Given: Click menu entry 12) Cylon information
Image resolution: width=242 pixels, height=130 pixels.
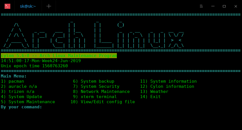Looking at the screenshot, I should [x=167, y=86].
